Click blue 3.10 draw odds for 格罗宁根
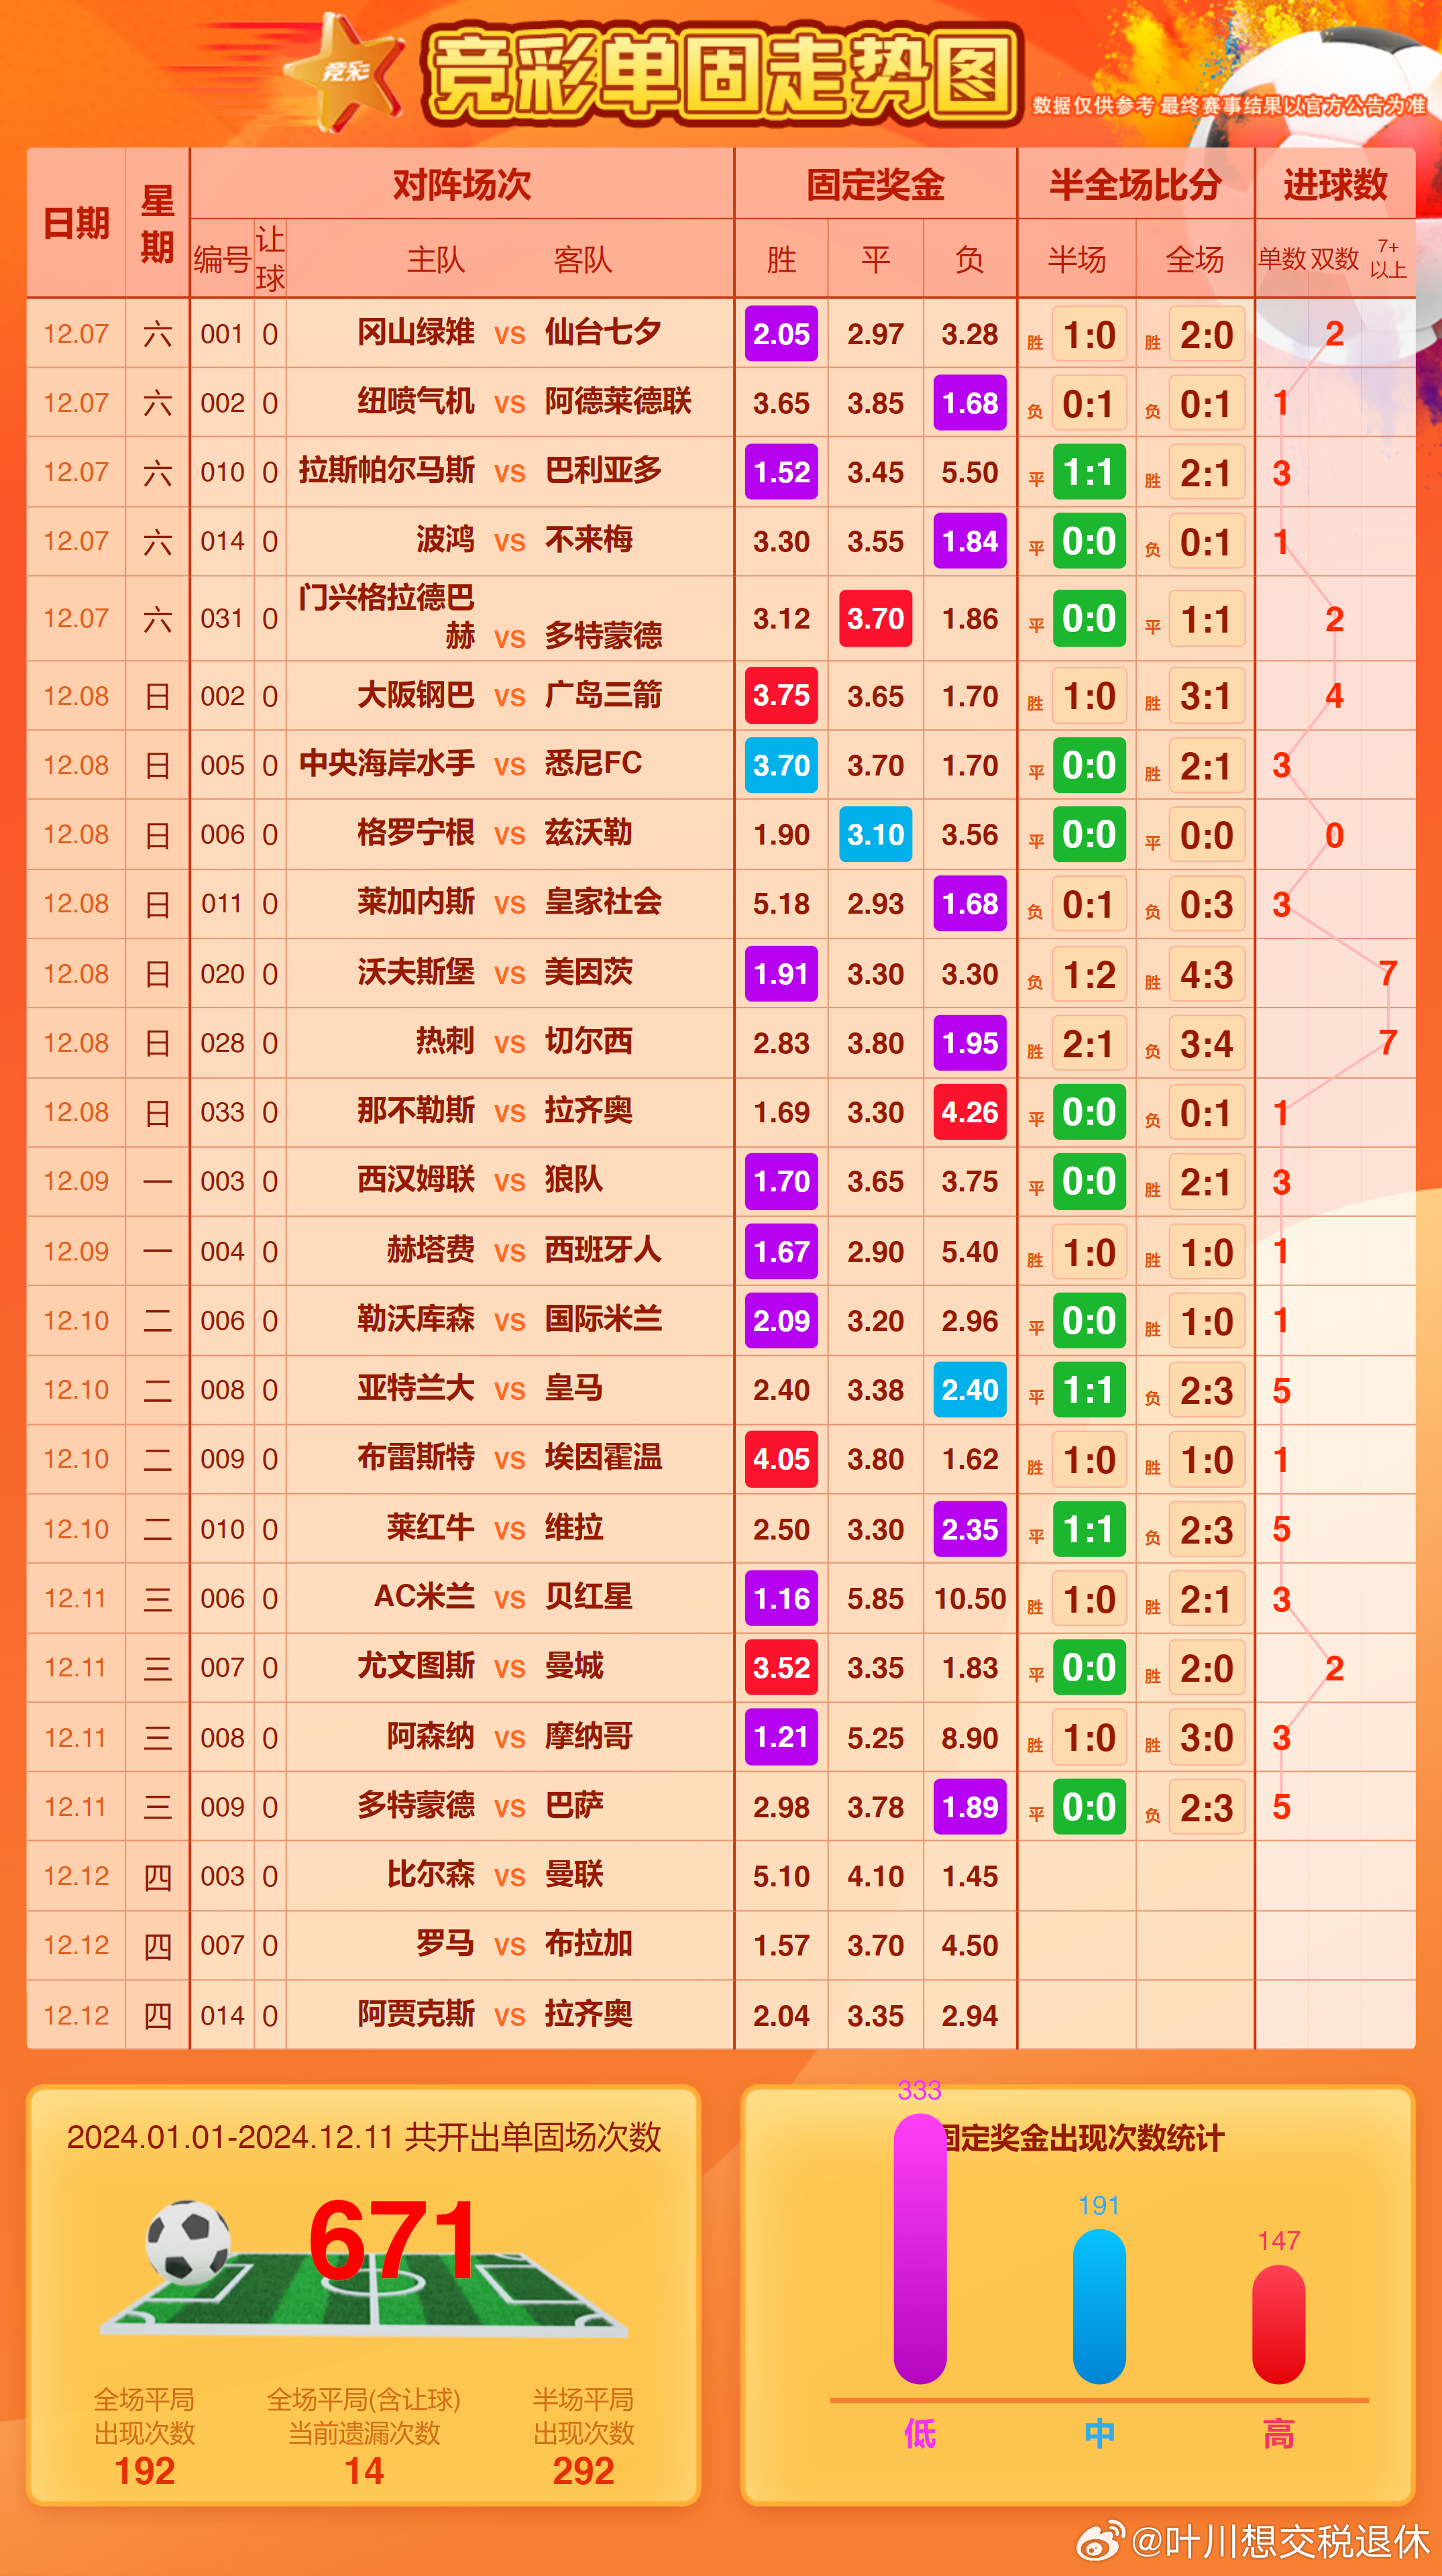 coord(875,835)
